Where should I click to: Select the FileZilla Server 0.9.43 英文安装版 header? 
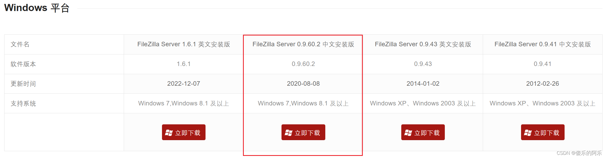(x=423, y=44)
